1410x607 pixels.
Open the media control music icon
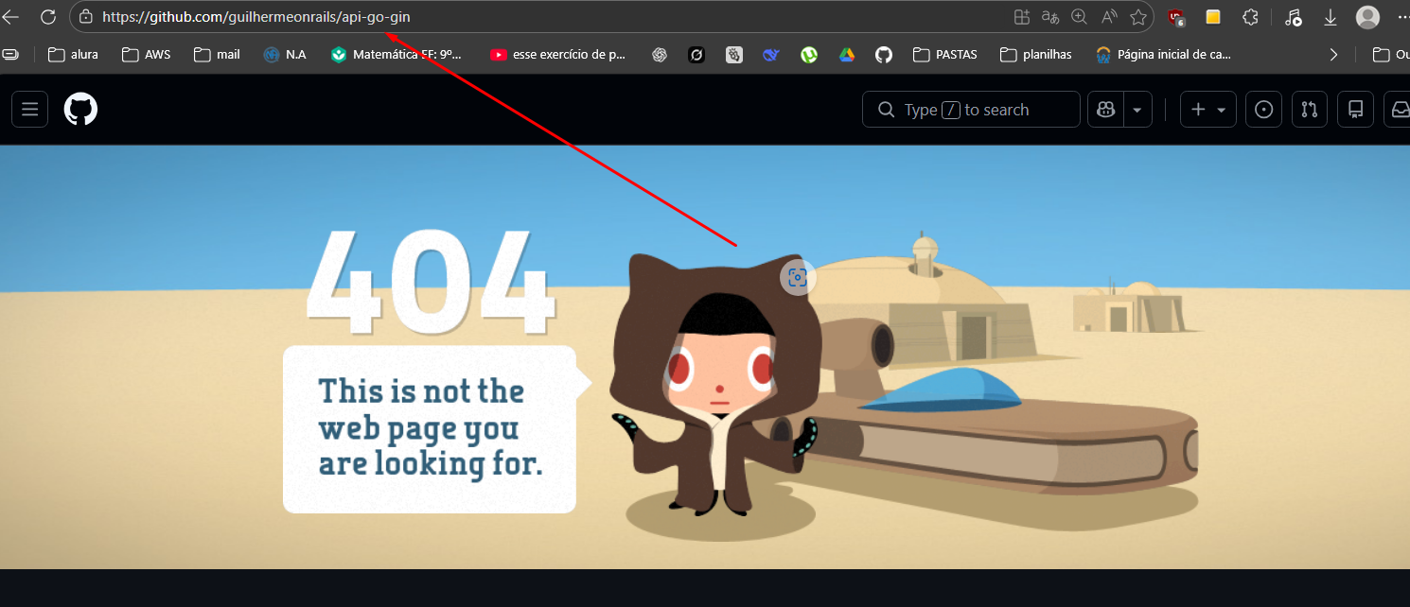[x=1294, y=17]
